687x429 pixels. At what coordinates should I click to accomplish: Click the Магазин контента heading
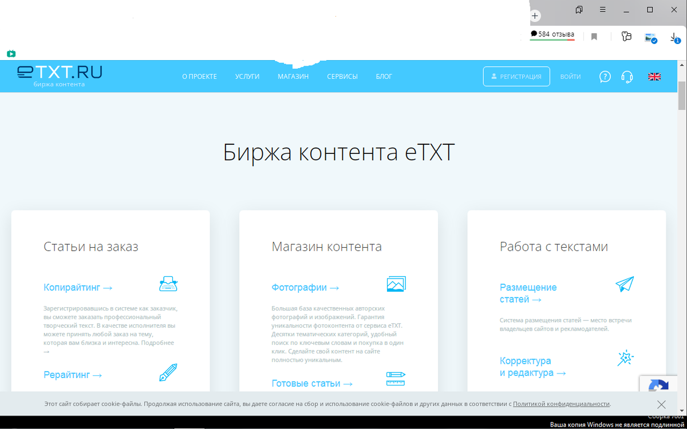[327, 247]
